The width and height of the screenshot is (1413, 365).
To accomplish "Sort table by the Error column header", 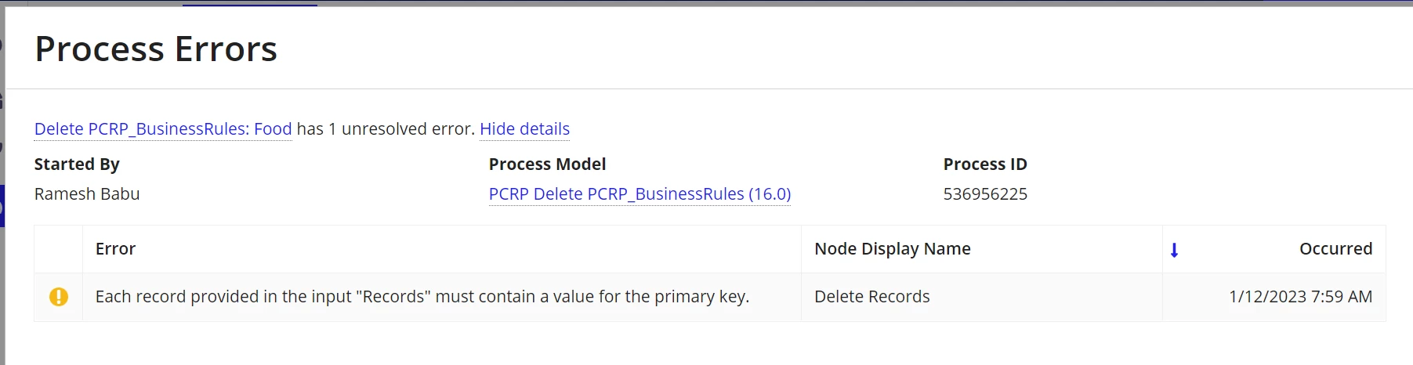I will (x=115, y=249).
